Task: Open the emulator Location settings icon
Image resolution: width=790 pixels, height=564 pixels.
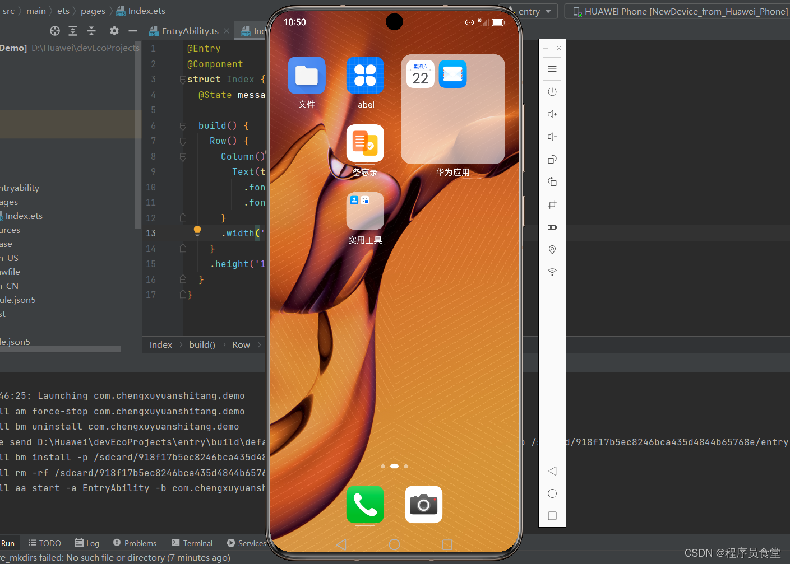Action: (552, 249)
